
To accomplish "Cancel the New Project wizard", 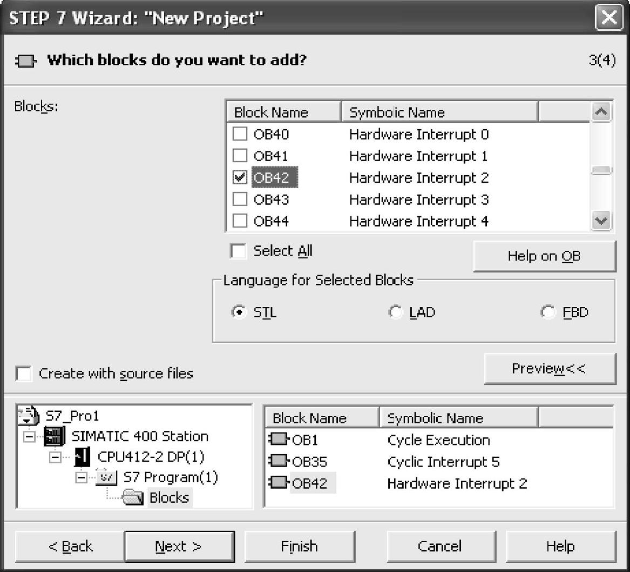I will click(x=441, y=546).
